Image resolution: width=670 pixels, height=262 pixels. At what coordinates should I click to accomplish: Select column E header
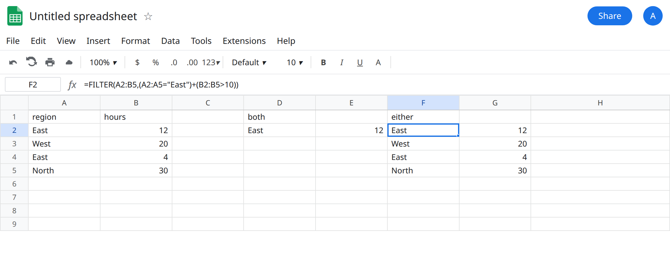pyautogui.click(x=351, y=103)
